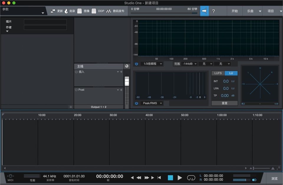This screenshot has width=283, height=185.
Task: Open help via the question mark icon
Action: click(x=214, y=11)
